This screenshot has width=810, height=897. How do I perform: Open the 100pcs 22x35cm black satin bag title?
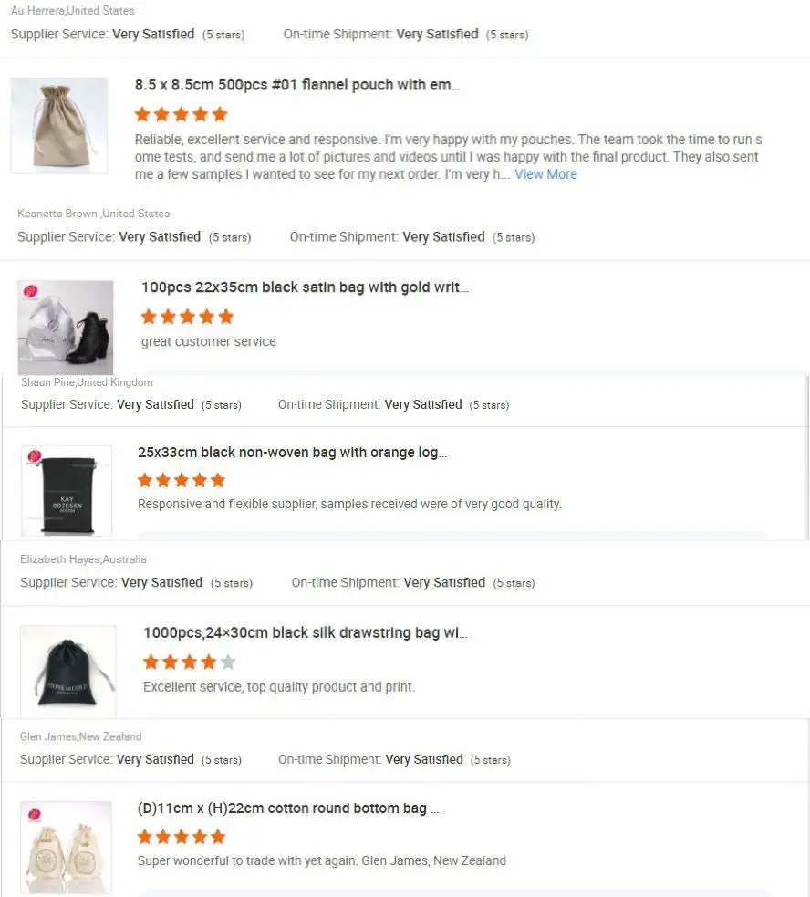click(305, 287)
